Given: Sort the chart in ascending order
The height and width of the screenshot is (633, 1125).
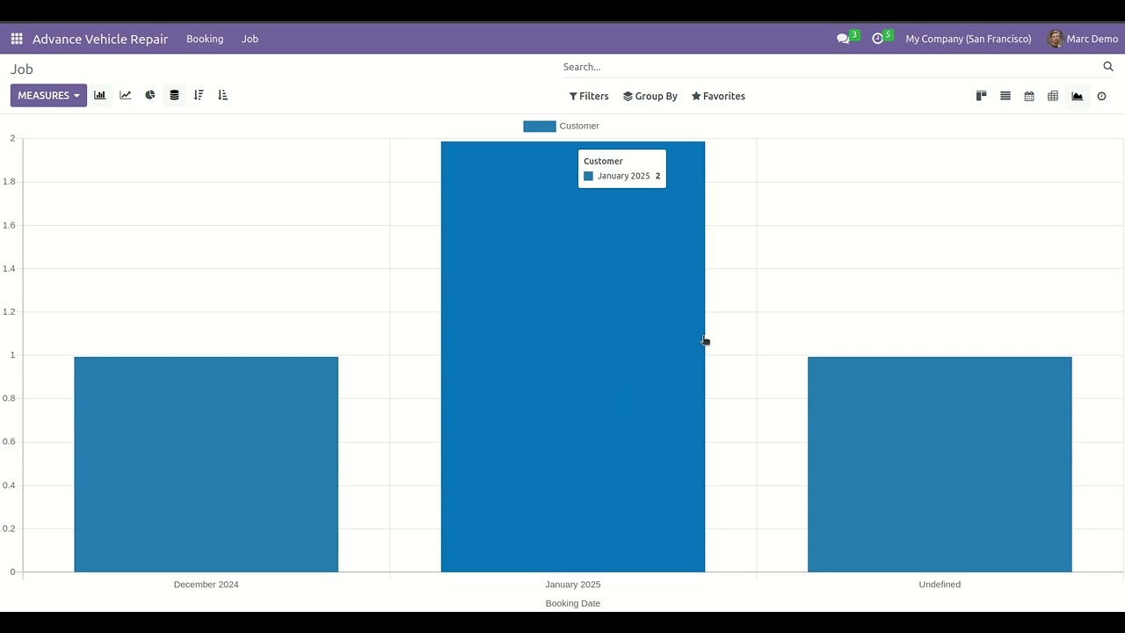Looking at the screenshot, I should [222, 95].
